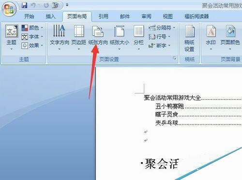Image resolution: width=242 pixels, height=180 pixels.
Task: Click the spelling check quick access icon
Action: (x=55, y=6)
